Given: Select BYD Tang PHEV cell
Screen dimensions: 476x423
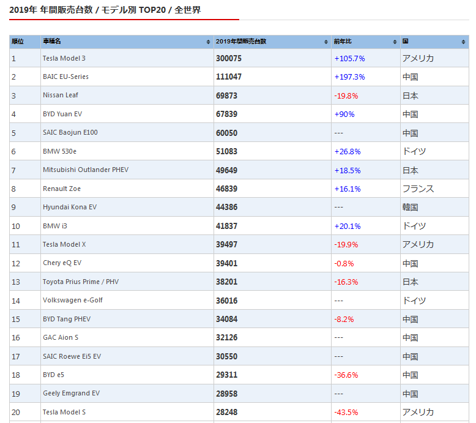Looking at the screenshot, I should (x=127, y=319).
